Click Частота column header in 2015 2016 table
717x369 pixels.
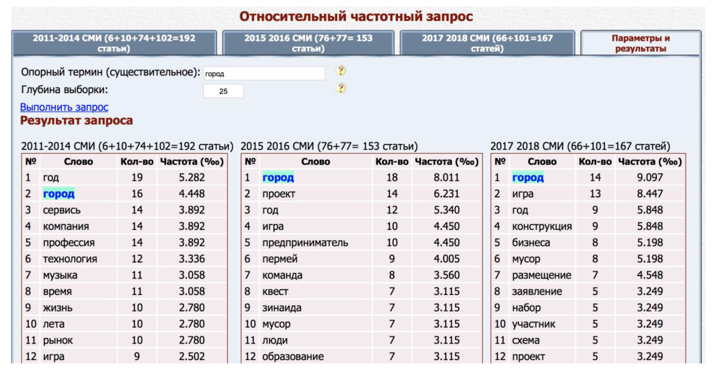pos(446,162)
